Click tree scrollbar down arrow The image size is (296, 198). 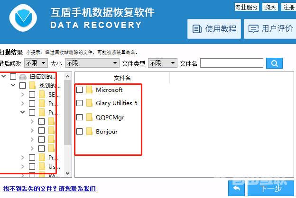(x=68, y=173)
